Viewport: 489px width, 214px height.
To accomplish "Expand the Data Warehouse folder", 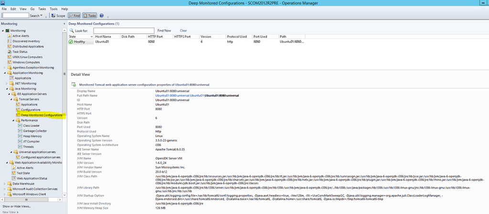I will [5, 183].
